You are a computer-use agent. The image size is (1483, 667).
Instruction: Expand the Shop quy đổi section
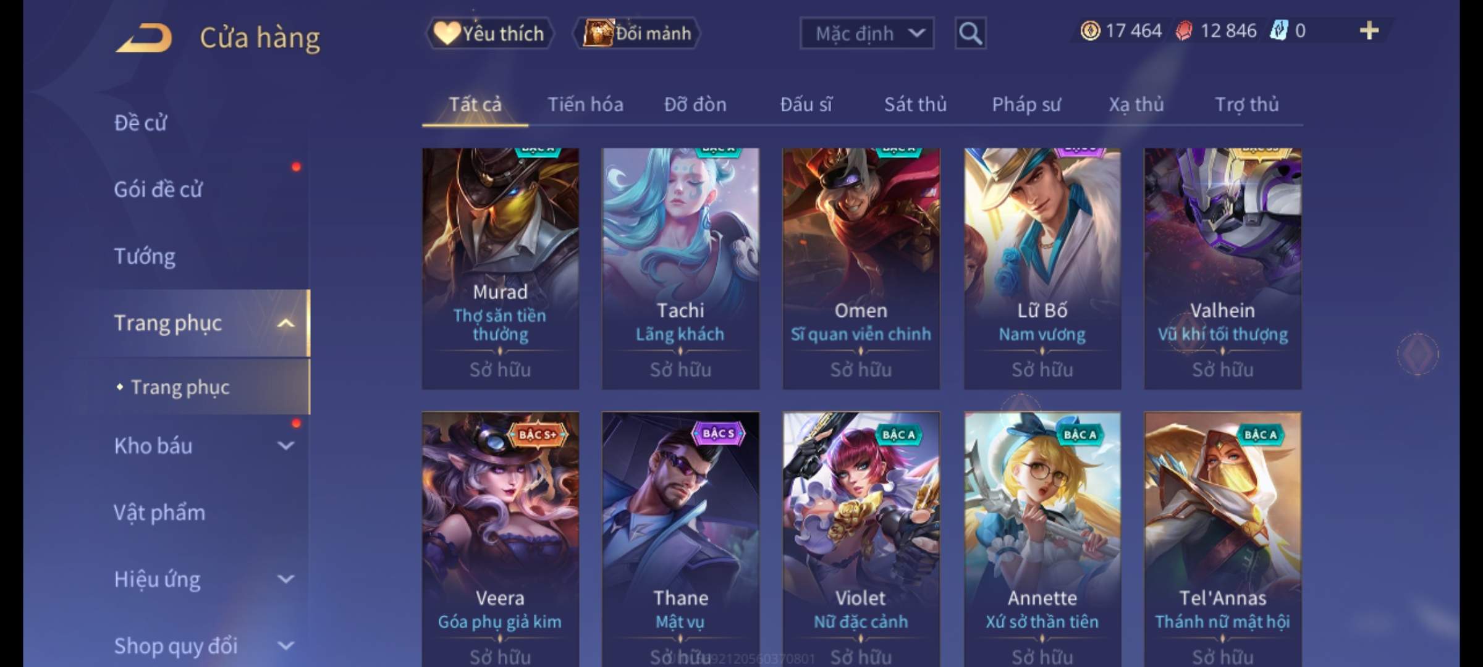(285, 646)
